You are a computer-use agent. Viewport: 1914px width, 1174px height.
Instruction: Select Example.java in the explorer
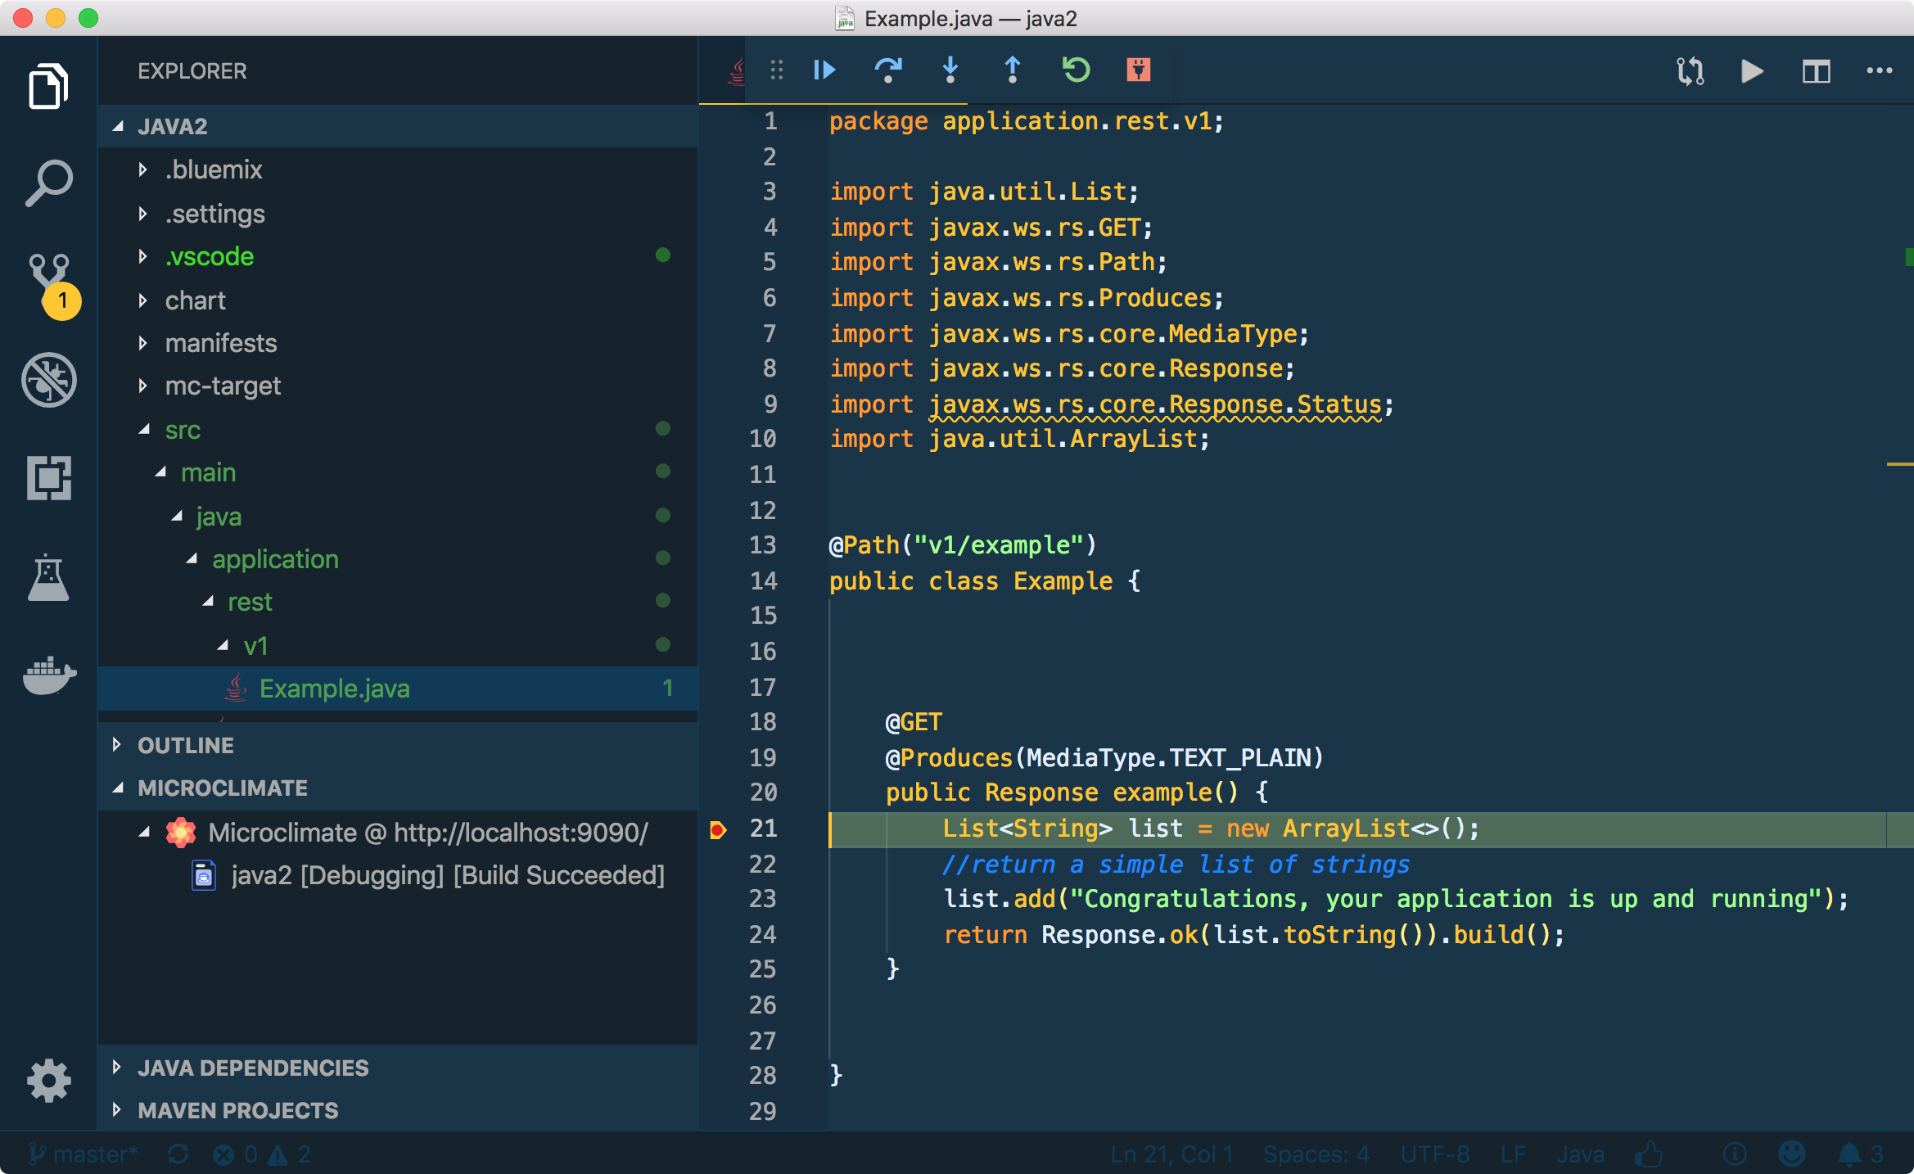click(x=334, y=689)
